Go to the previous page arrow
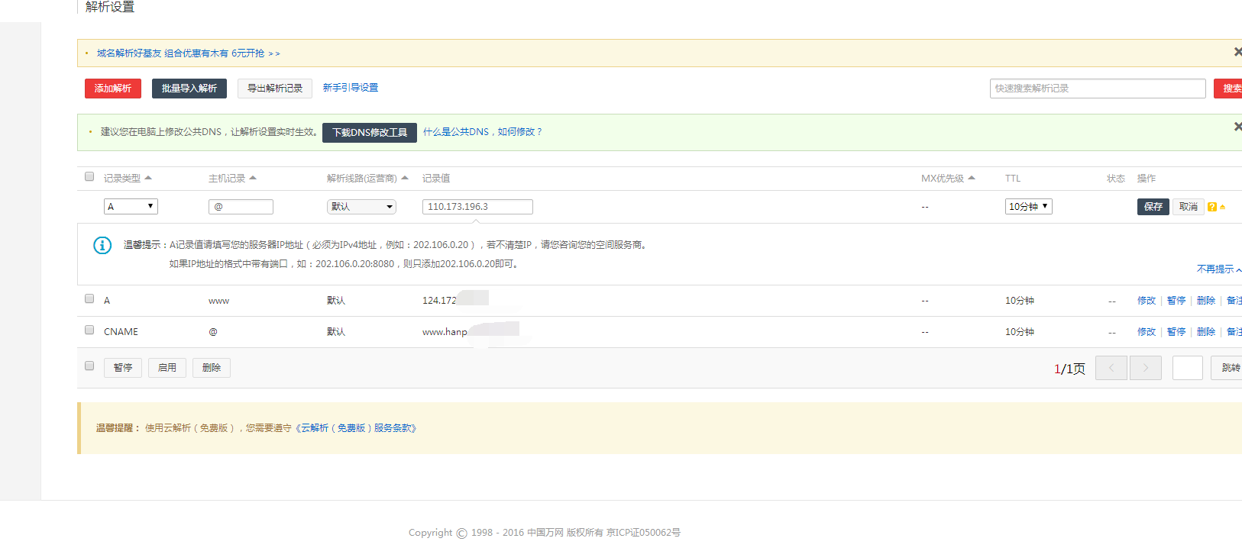 pyautogui.click(x=1111, y=368)
